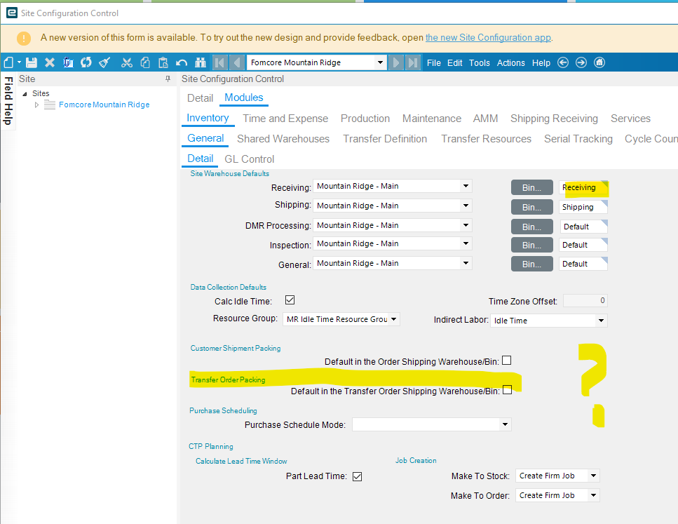
Task: Click the Back circled arrow icon
Action: pos(563,62)
